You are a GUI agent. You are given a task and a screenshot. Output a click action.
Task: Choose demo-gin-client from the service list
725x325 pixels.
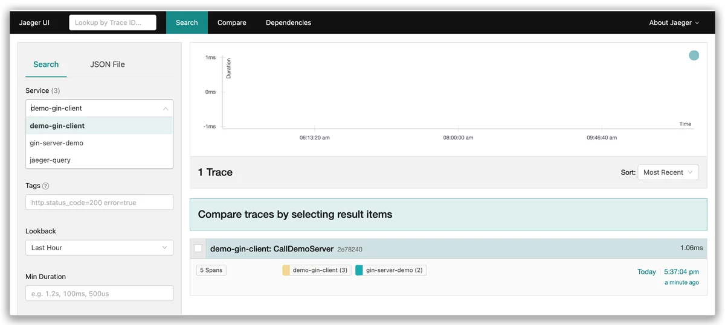[x=100, y=125]
